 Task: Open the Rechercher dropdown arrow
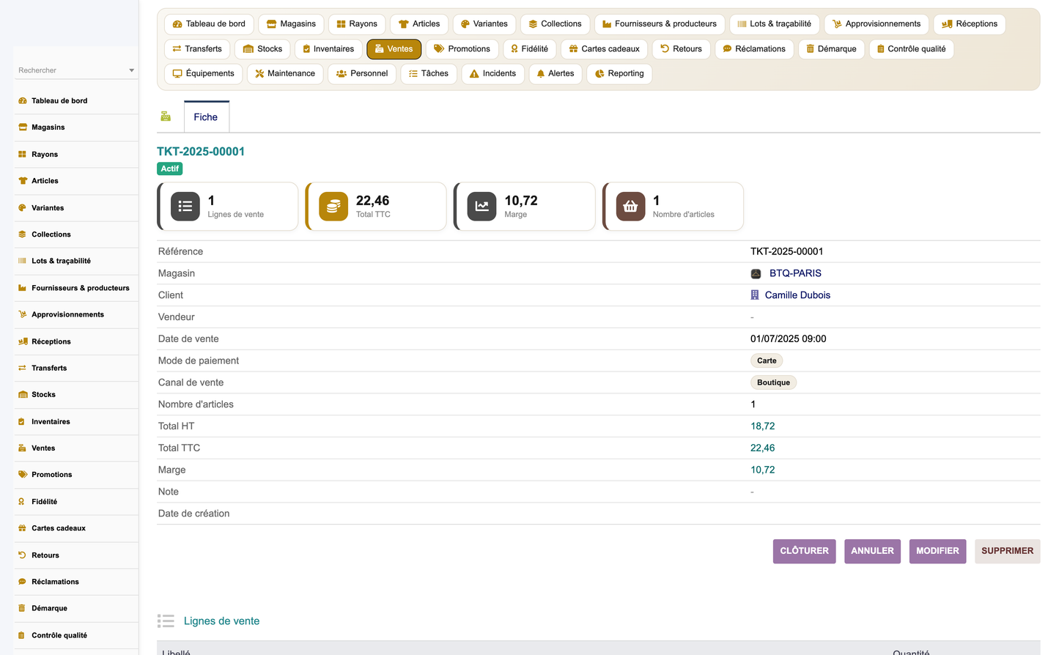click(132, 70)
